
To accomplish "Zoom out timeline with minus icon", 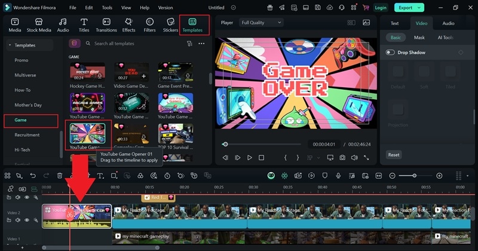I will pyautogui.click(x=393, y=176).
